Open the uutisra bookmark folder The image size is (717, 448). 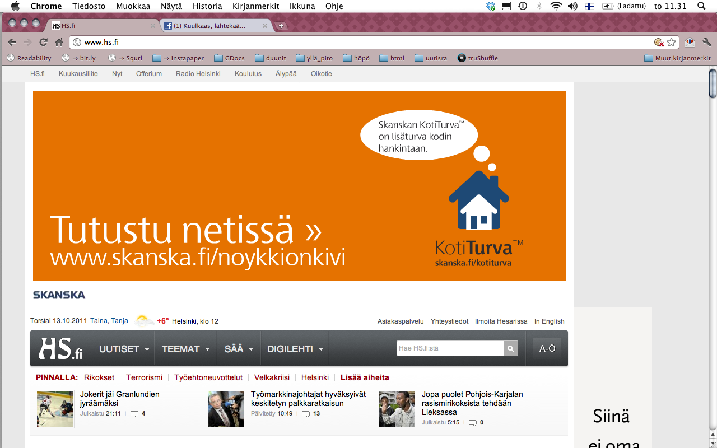pos(431,58)
